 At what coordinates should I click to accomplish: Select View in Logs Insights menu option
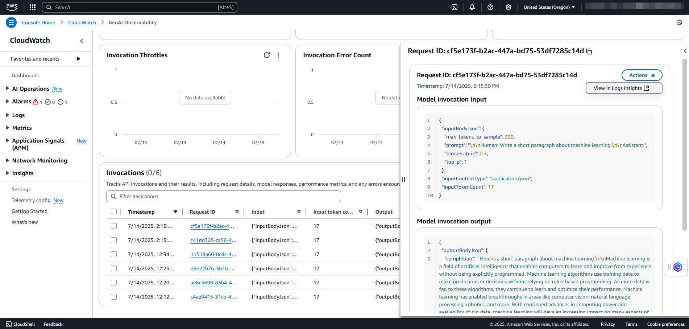[x=623, y=88]
